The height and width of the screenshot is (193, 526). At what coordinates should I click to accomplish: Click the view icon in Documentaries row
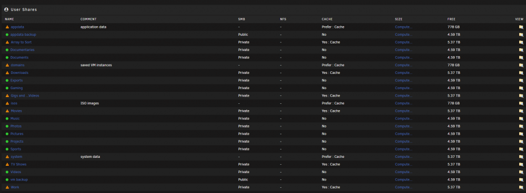(521, 50)
